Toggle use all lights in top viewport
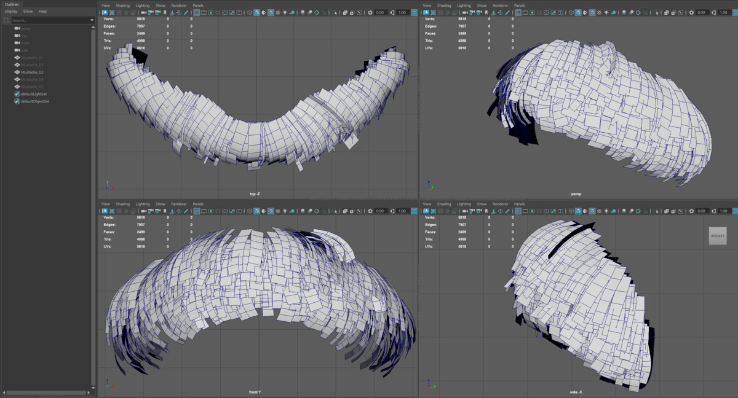The image size is (738, 398). [284, 12]
